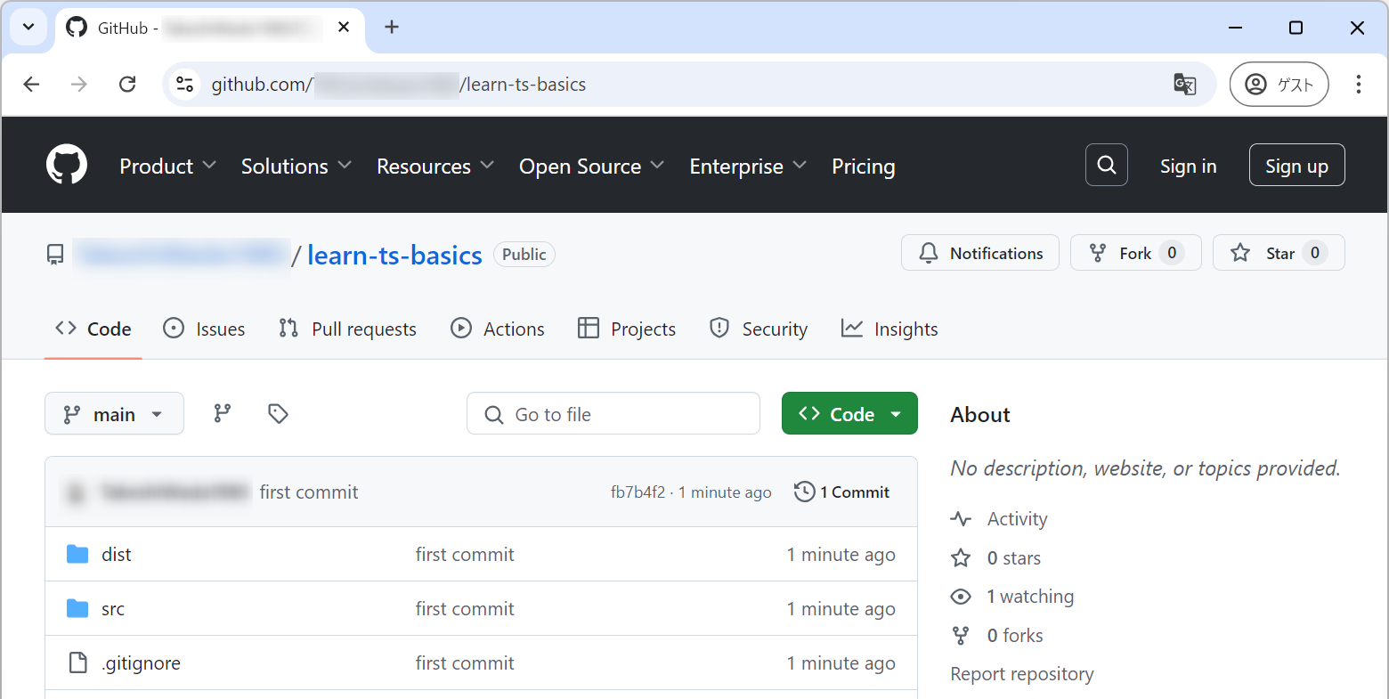The image size is (1389, 699).
Task: Open tags using the tag icon
Action: point(278,413)
